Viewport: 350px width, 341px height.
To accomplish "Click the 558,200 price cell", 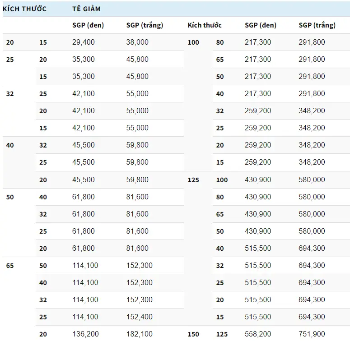I will click(258, 334).
